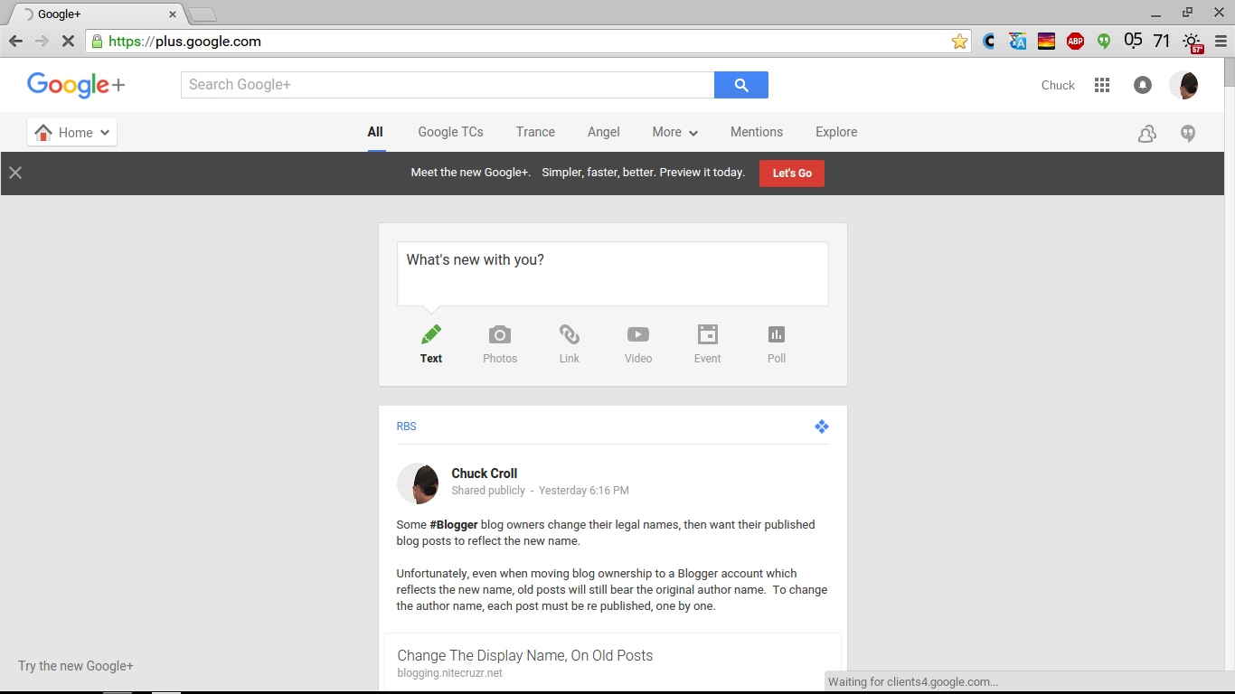1235x694 pixels.
Task: Select the Poll post type
Action: (777, 344)
